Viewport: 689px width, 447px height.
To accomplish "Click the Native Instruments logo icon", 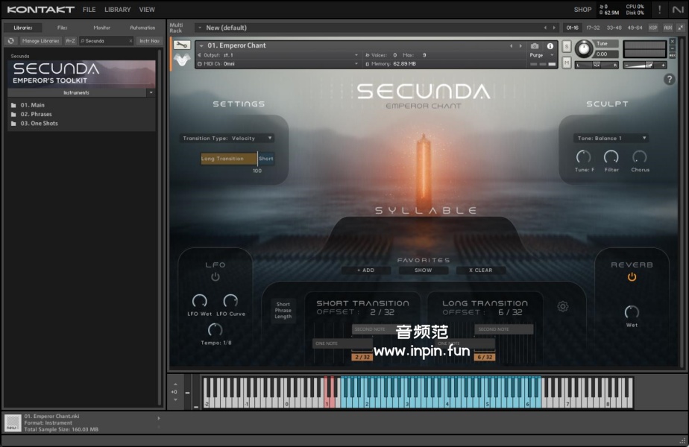I will (678, 9).
